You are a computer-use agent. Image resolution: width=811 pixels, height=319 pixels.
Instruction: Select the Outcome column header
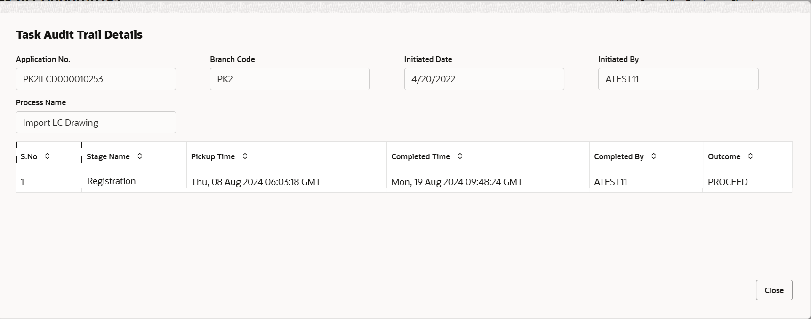747,156
